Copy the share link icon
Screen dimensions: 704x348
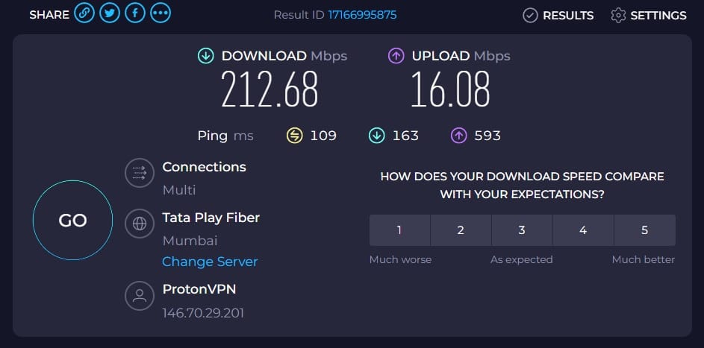pos(84,13)
